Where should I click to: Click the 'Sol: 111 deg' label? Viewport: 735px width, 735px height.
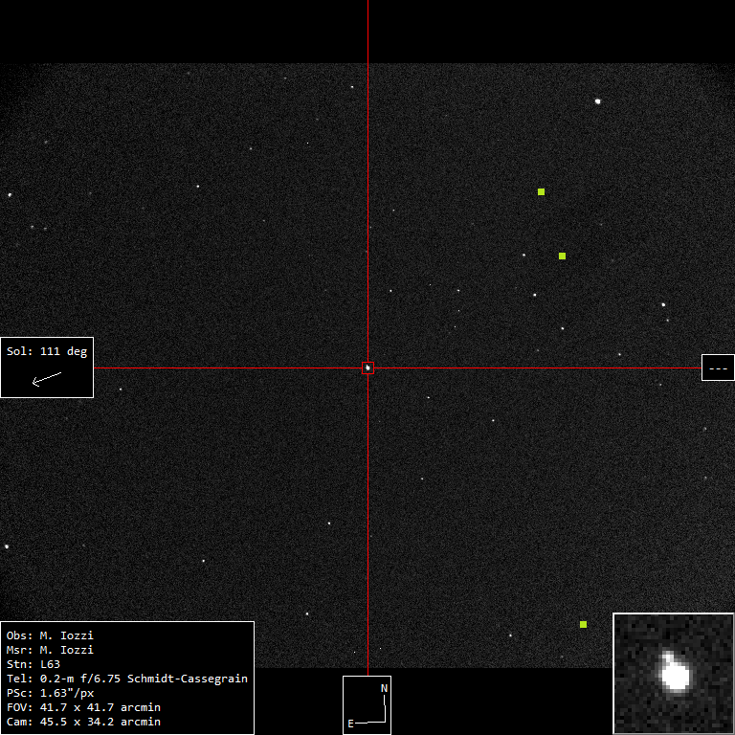coord(46,351)
